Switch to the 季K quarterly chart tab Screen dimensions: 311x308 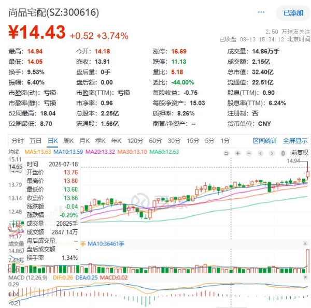point(101,141)
